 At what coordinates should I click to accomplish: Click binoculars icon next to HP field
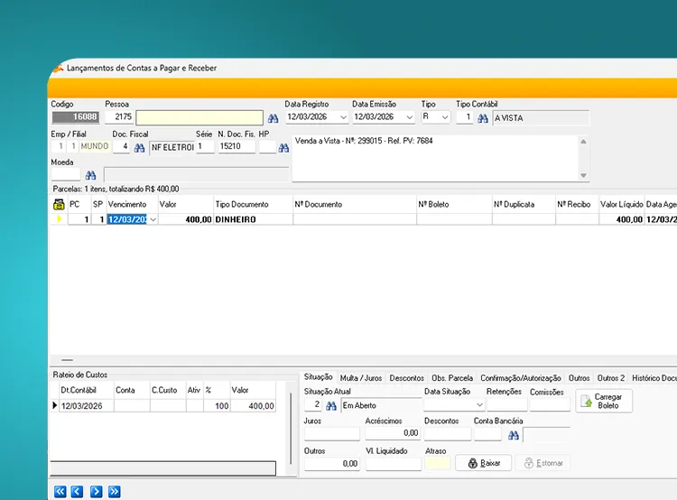click(x=283, y=148)
